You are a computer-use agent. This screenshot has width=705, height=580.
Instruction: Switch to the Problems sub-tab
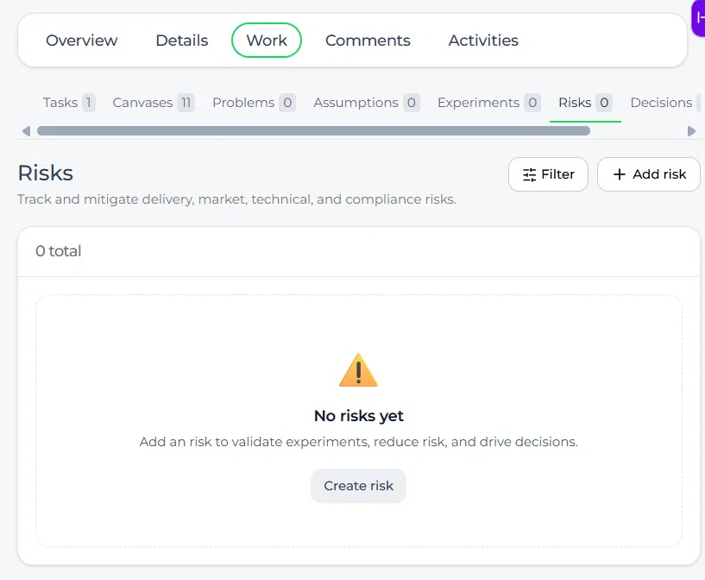tap(254, 103)
